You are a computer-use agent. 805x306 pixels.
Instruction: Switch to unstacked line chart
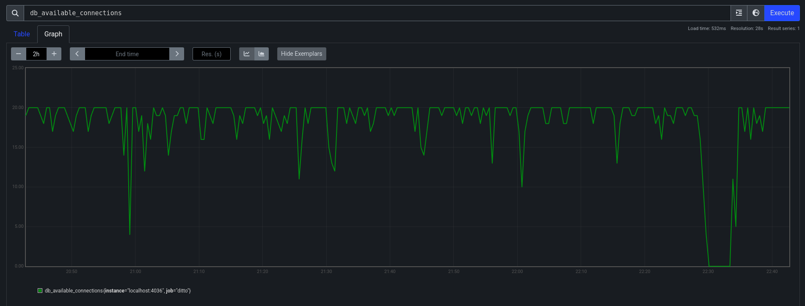click(x=247, y=54)
